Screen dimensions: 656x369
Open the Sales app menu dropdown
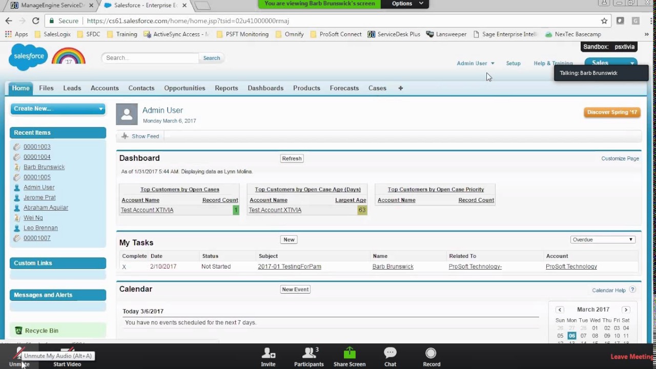(611, 63)
